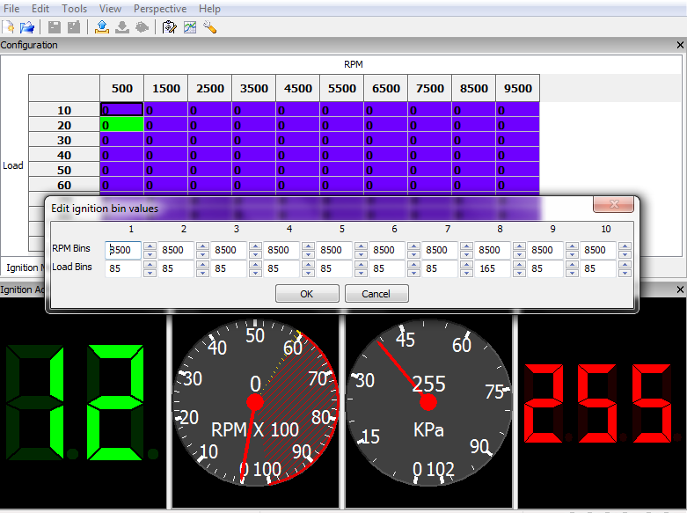Decrease RPM bin 4 with down arrow

tap(308, 254)
